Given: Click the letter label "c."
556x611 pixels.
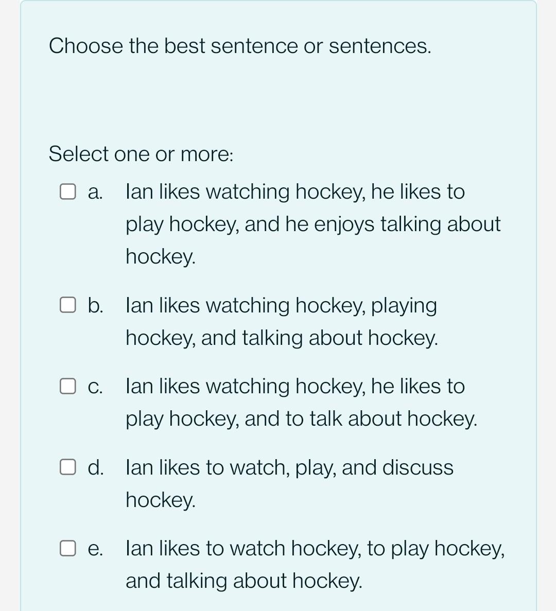Looking at the screenshot, I should (x=95, y=387).
